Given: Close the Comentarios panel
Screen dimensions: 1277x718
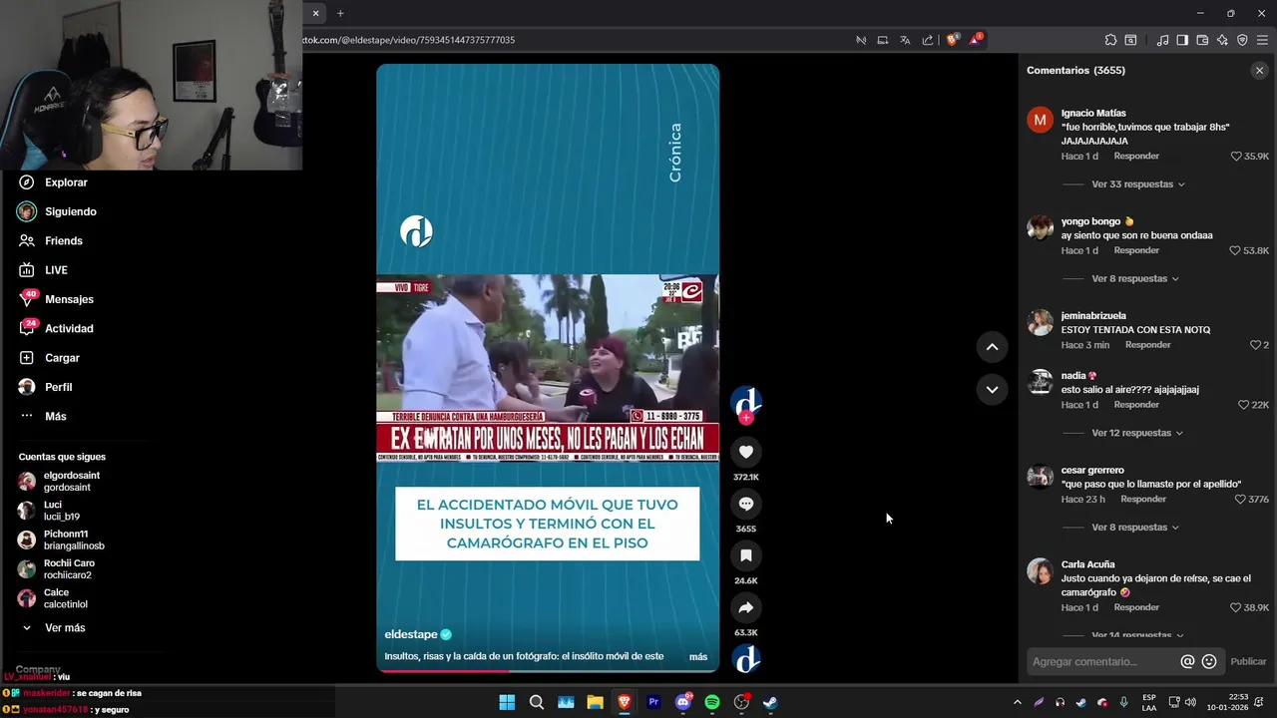Looking at the screenshot, I should [1259, 70].
